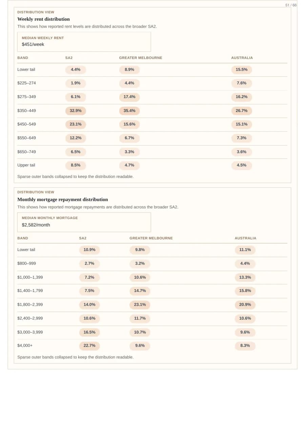Click the Australia column header in mortgage table
This screenshot has width=305, height=431.
click(x=246, y=238)
